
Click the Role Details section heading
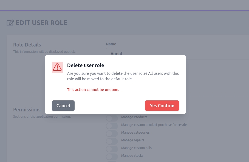(27, 45)
